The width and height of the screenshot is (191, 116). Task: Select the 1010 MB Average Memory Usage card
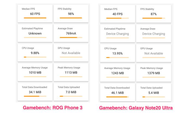[x=35, y=72]
